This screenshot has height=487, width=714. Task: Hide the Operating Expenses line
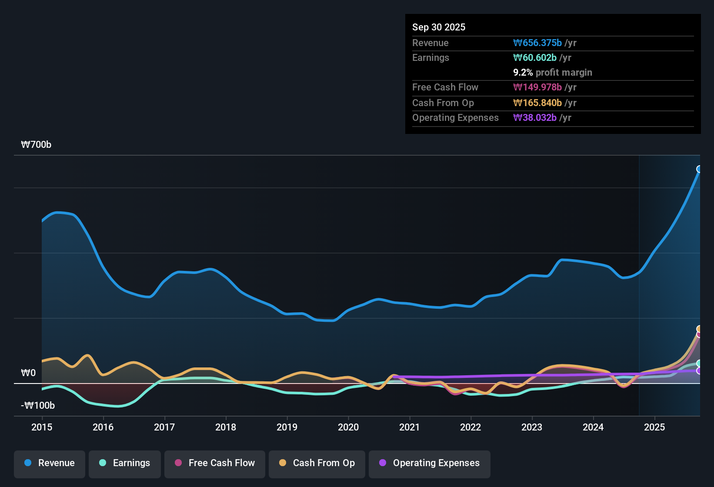[429, 464]
